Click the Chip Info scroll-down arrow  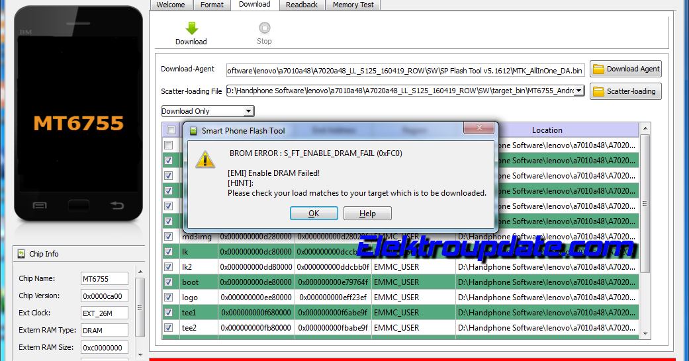tap(140, 355)
